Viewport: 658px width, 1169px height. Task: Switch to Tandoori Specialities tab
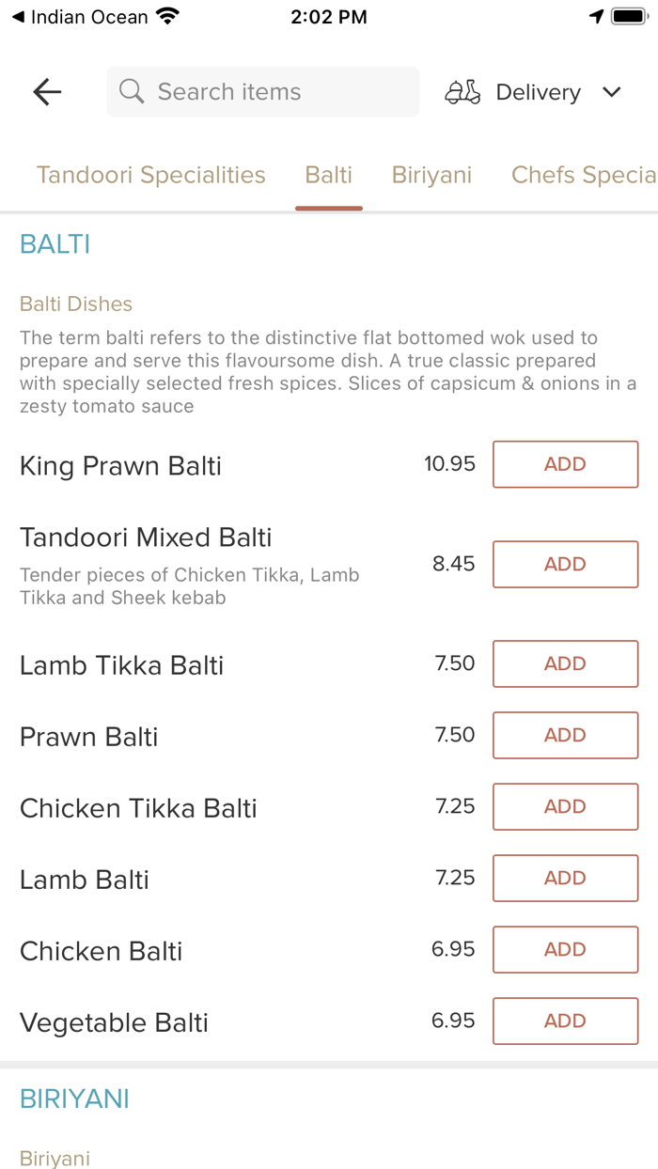pyautogui.click(x=150, y=175)
